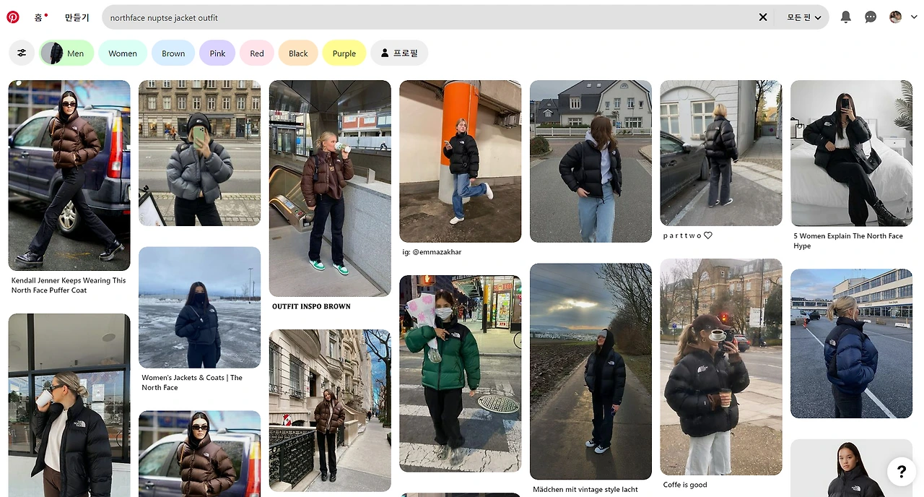Open grey puffer mirror selfie pin
Image resolution: width=924 pixels, height=497 pixels.
(x=199, y=152)
